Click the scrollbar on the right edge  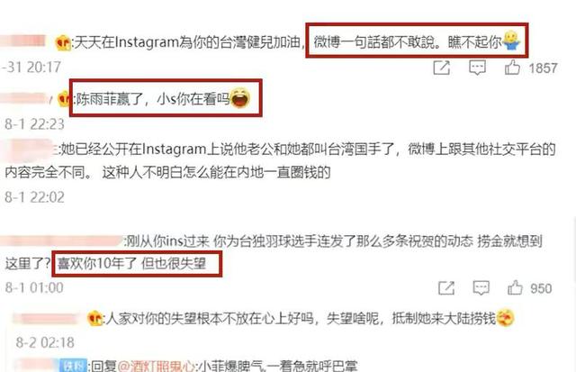click(574, 250)
